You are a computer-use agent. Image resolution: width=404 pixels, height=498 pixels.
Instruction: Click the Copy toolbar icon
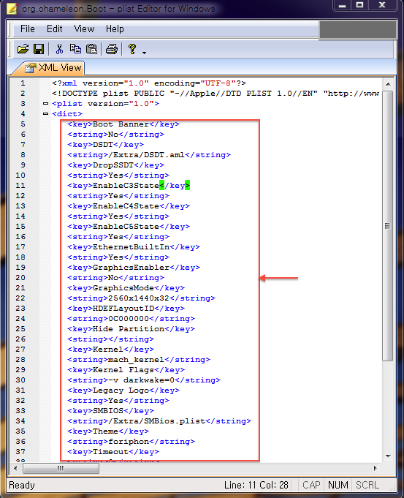(x=75, y=49)
